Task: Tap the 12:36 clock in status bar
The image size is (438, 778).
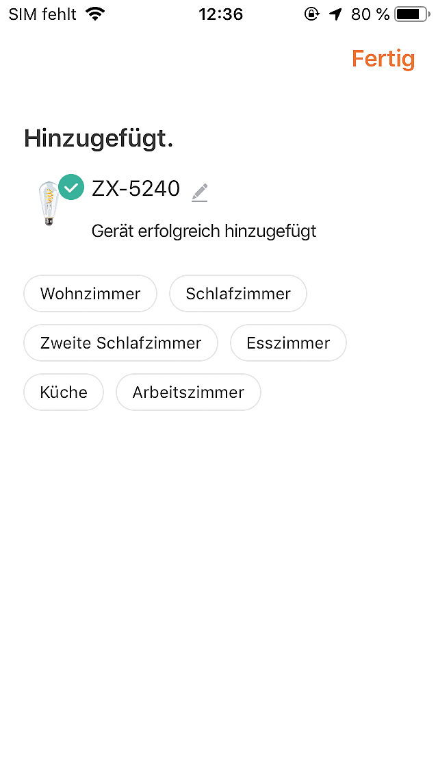Action: point(219,14)
